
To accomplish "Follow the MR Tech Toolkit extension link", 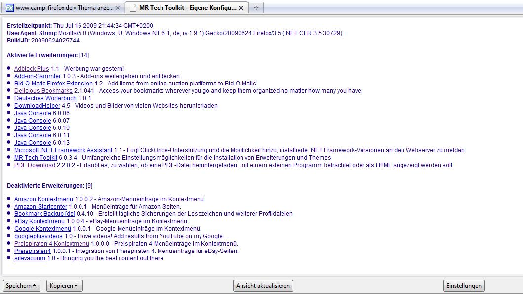I will point(36,158).
